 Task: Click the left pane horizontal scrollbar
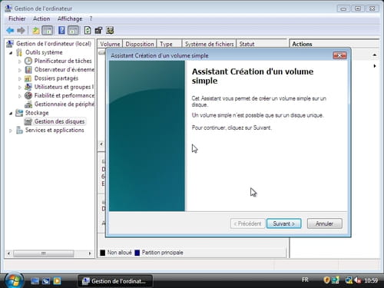coord(49,253)
